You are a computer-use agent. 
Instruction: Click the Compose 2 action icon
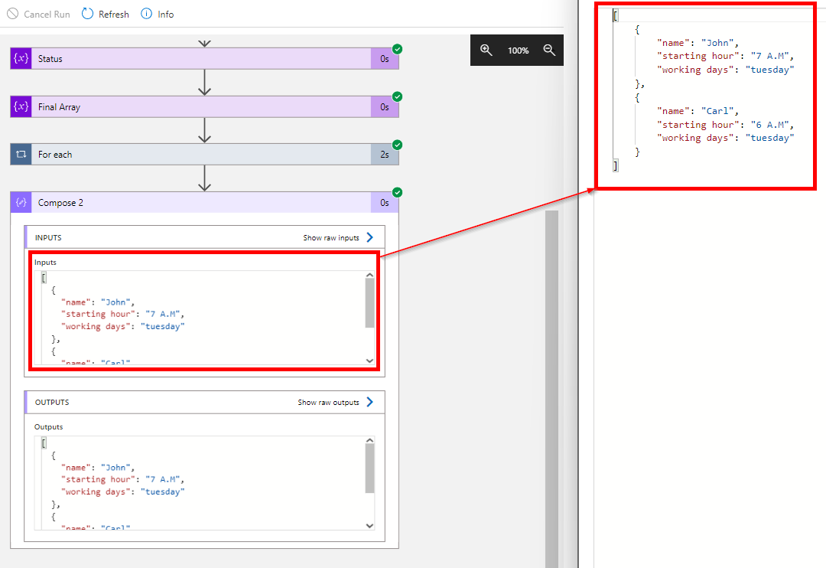(21, 203)
